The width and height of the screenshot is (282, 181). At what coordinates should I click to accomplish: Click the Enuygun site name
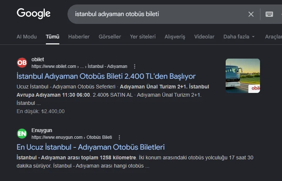42,130
